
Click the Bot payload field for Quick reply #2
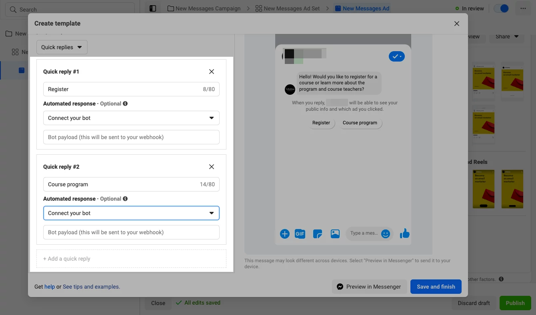click(131, 232)
